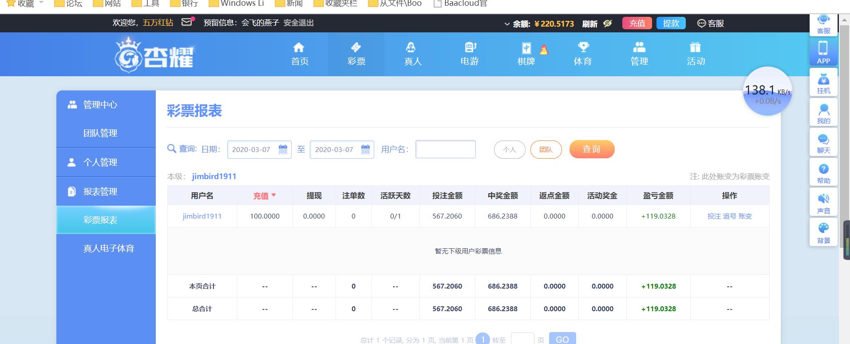The width and height of the screenshot is (850, 344).
Task: Click the 提现 column header
Action: (x=314, y=195)
